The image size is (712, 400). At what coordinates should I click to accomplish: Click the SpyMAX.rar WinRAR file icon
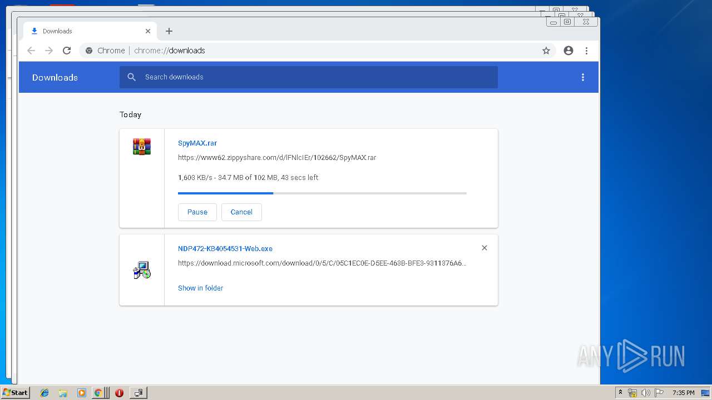point(142,147)
